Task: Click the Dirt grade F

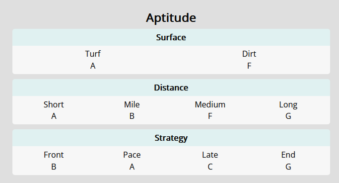Action: [249, 66]
